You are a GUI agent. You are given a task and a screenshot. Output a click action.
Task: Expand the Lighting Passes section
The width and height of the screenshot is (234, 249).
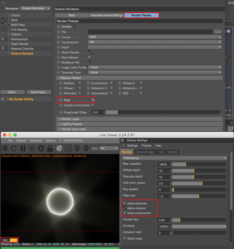coord(60,124)
